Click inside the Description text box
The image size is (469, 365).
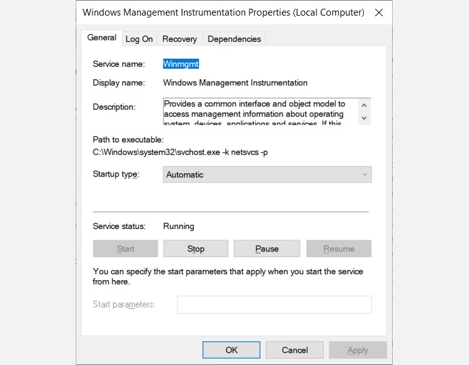tap(260, 111)
